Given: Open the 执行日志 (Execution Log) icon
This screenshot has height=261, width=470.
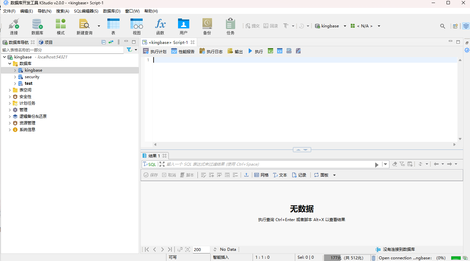Looking at the screenshot, I should click(x=211, y=51).
